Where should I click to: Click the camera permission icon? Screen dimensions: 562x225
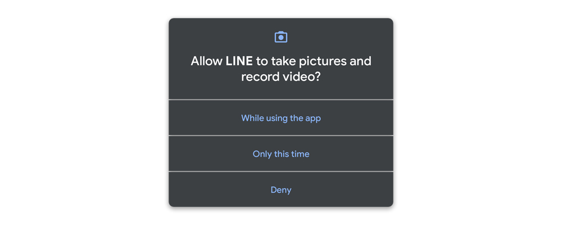point(281,37)
